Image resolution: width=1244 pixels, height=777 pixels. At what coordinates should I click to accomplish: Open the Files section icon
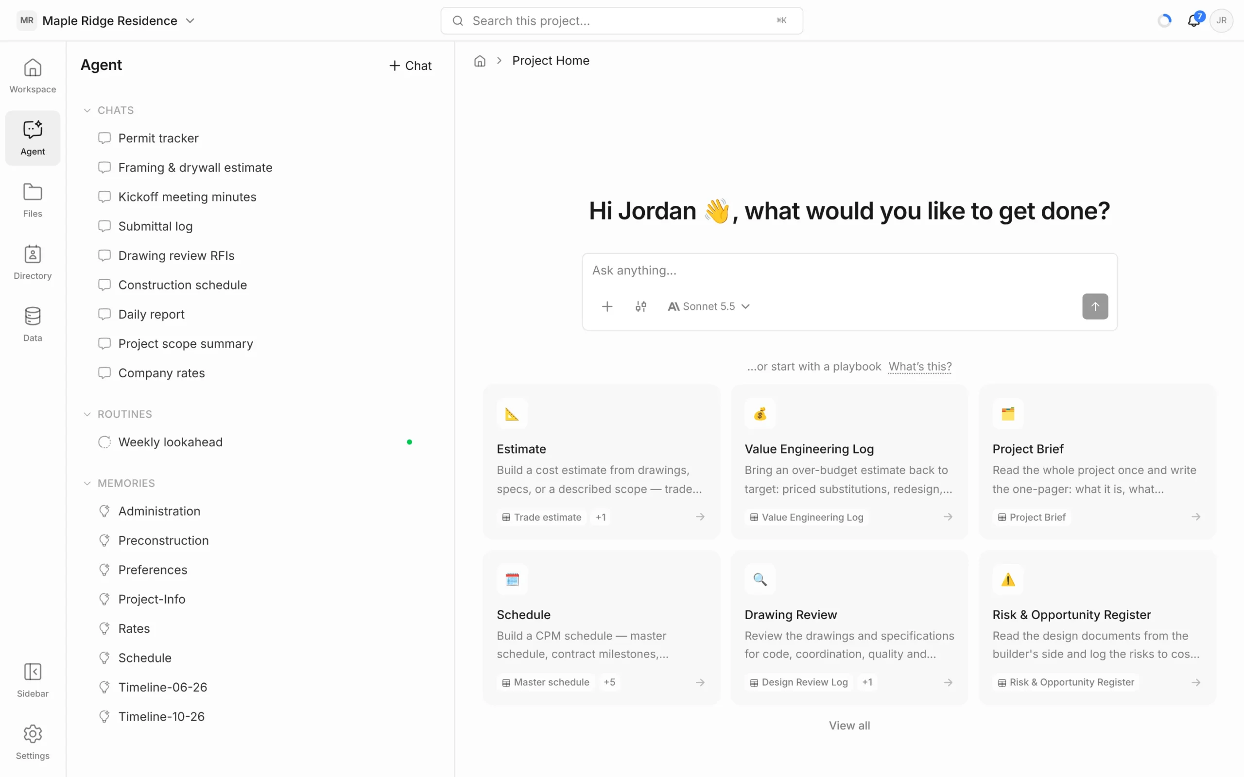pyautogui.click(x=33, y=201)
